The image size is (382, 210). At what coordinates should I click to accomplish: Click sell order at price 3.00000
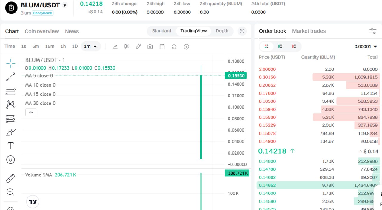(x=318, y=69)
